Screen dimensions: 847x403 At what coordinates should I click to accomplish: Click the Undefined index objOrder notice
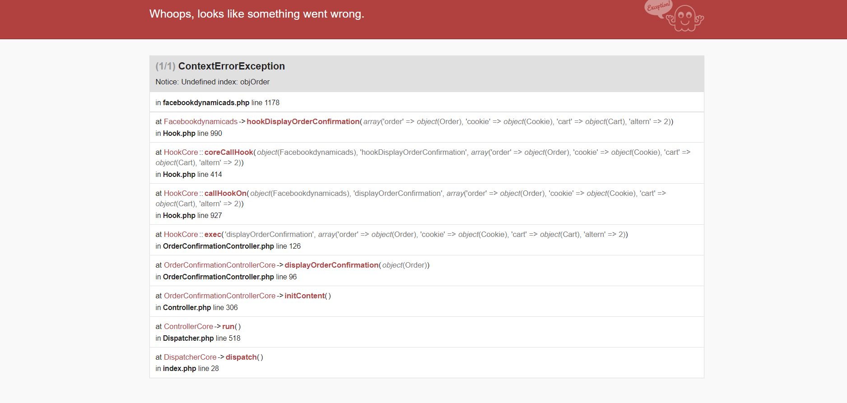tap(212, 82)
